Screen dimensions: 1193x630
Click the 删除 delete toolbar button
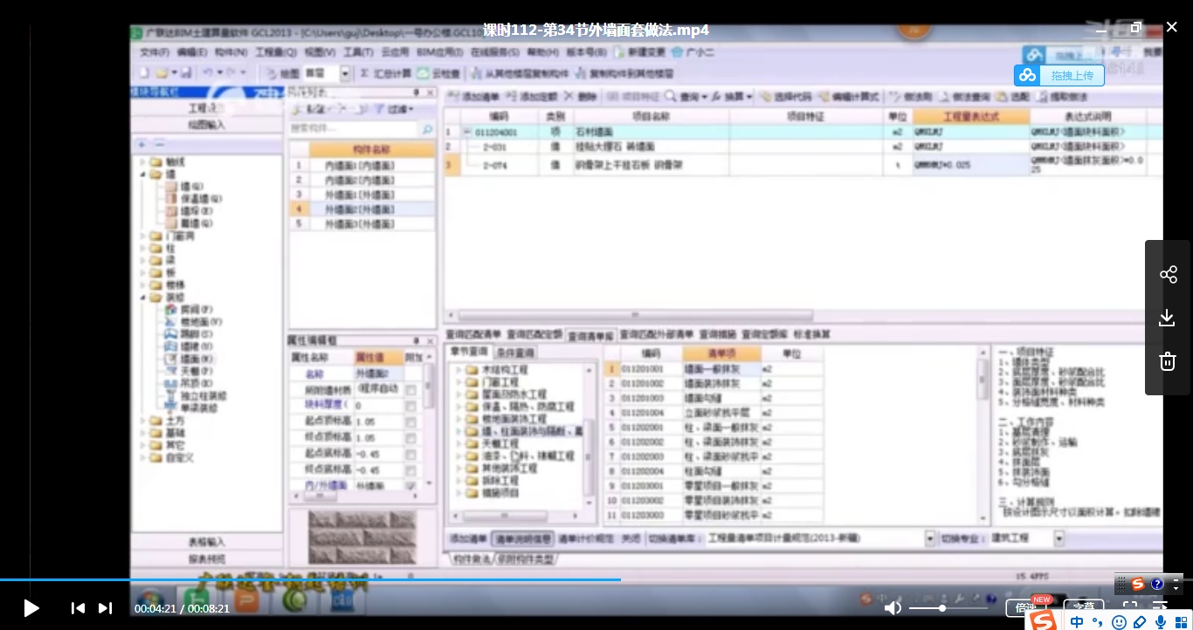(x=582, y=97)
